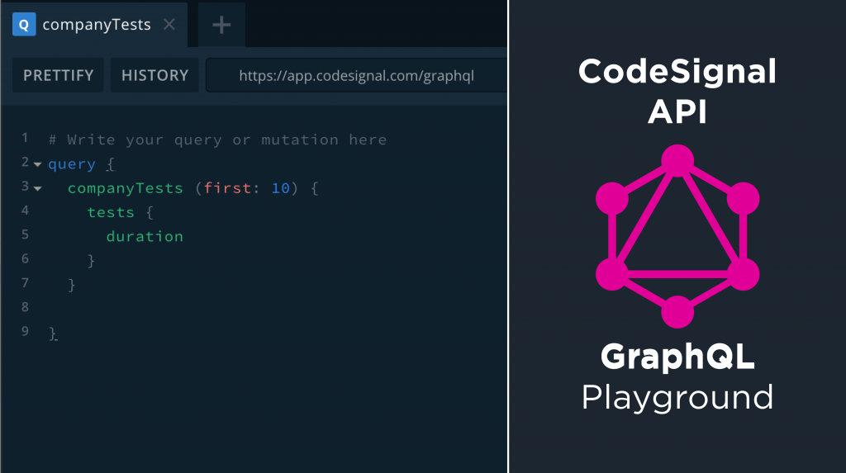Viewport: 846px width, 473px height.
Task: Open a new tab with plus icon
Action: click(221, 25)
